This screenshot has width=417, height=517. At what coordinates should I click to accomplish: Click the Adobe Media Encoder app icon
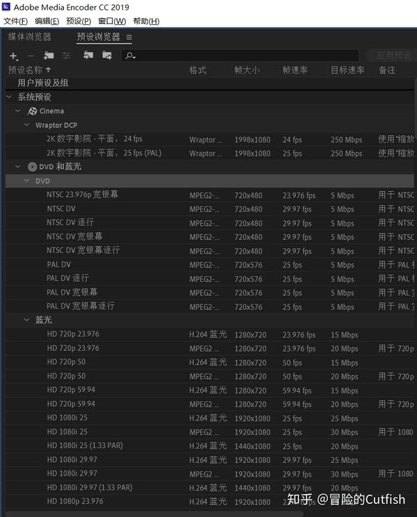[x=6, y=6]
